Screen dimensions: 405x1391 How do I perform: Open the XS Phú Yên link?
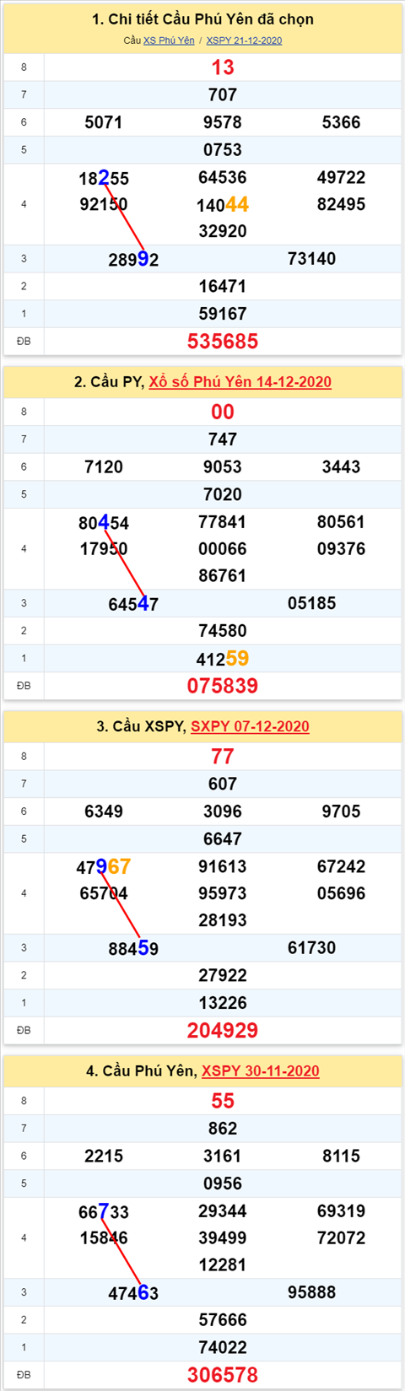(169, 40)
